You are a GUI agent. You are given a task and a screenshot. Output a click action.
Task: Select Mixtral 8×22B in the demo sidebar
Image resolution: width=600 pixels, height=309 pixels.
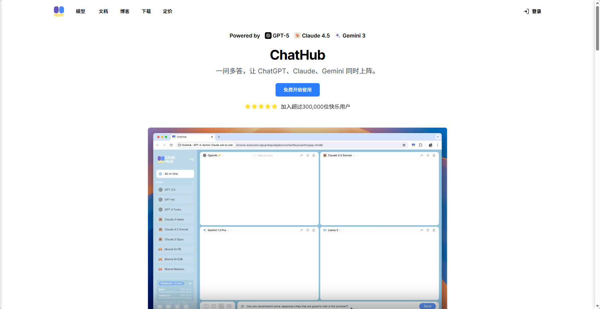(x=175, y=259)
